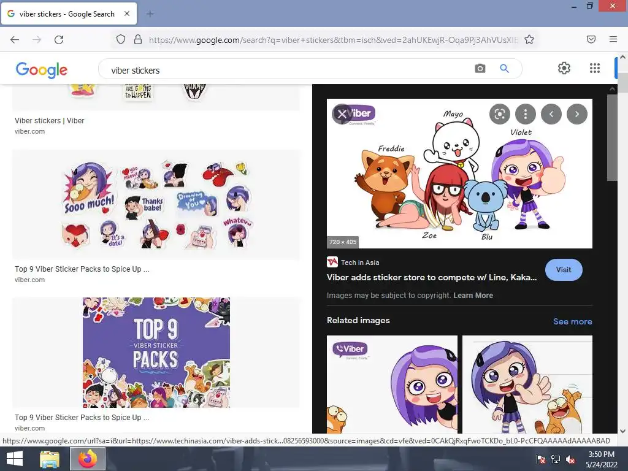Viewport: 628px width, 471px height.
Task: Go back to the previous page
Action: click(x=15, y=40)
